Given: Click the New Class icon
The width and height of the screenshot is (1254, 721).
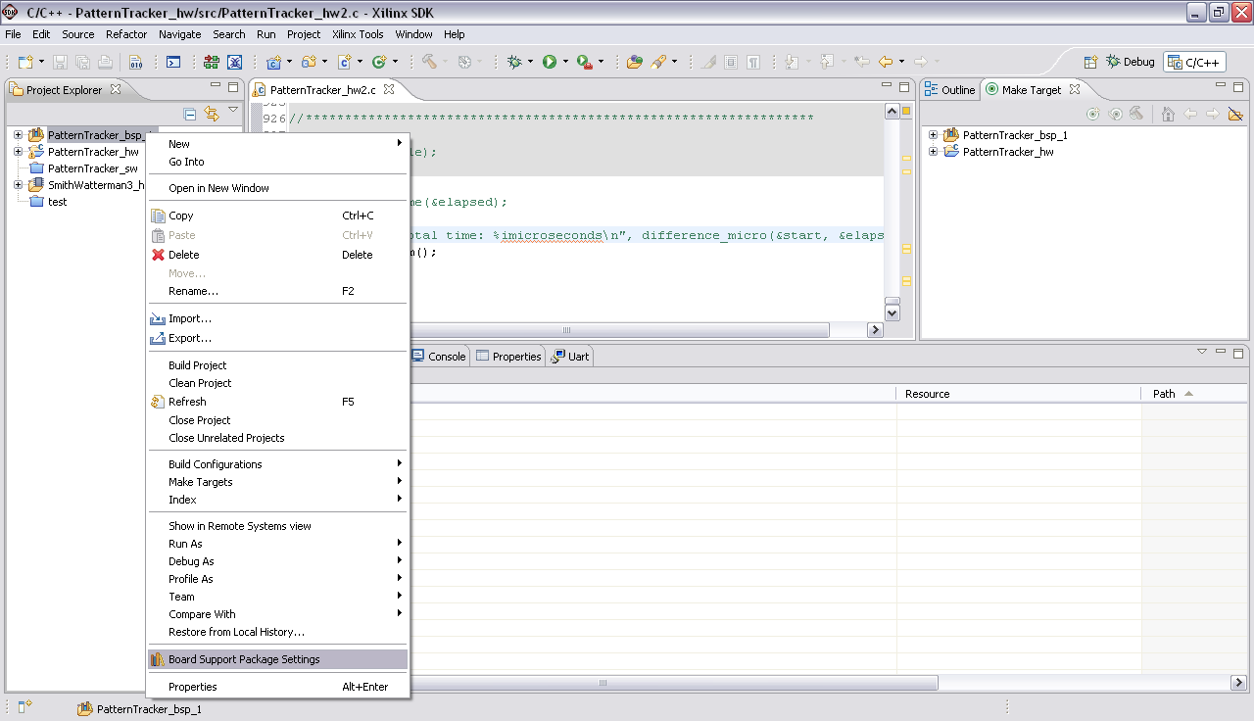Looking at the screenshot, I should pos(379,62).
